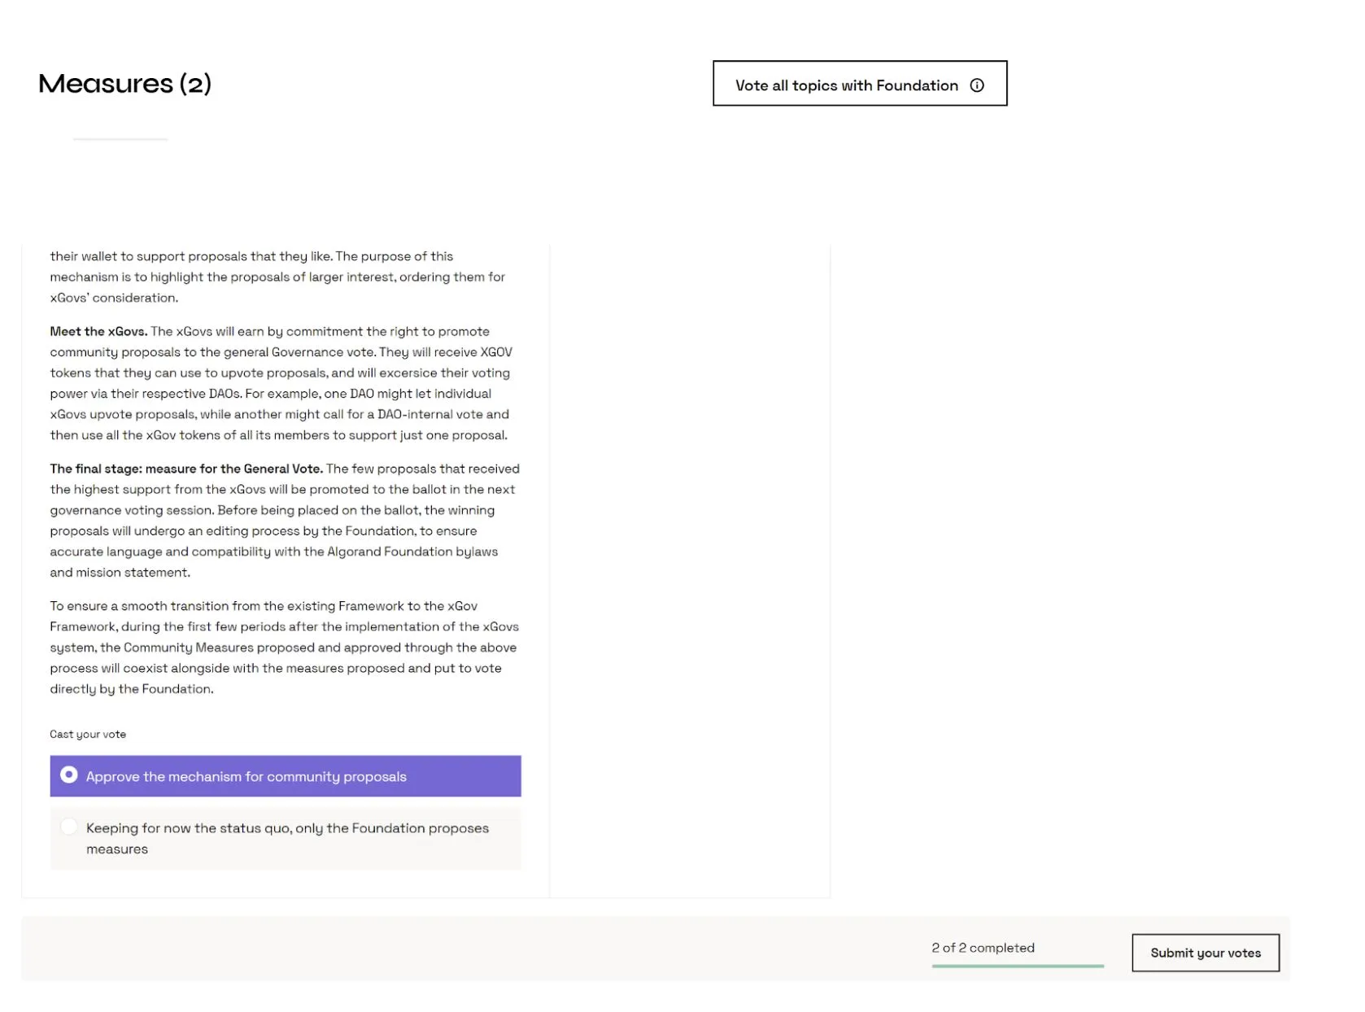Click the 2 of 2 completed text
The width and height of the screenshot is (1365, 1012).
click(x=983, y=948)
